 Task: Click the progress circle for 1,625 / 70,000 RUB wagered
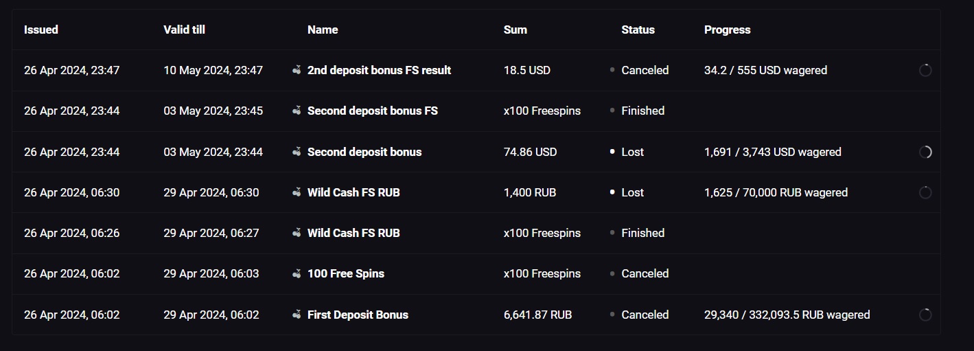click(925, 192)
